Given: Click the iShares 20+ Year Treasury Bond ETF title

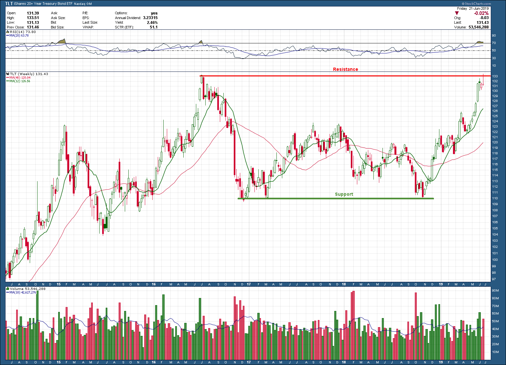Looking at the screenshot, I should (x=43, y=4).
